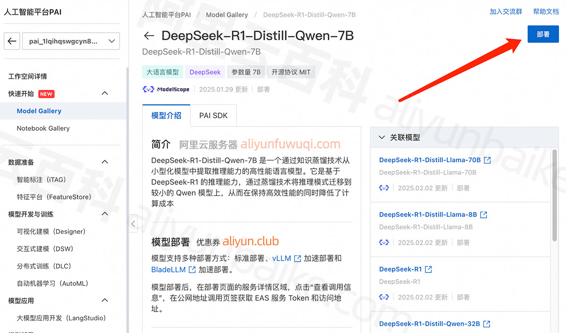This screenshot has height=333, width=566.
Task: Switch to the PAI SDK tab
Action: pyautogui.click(x=213, y=115)
